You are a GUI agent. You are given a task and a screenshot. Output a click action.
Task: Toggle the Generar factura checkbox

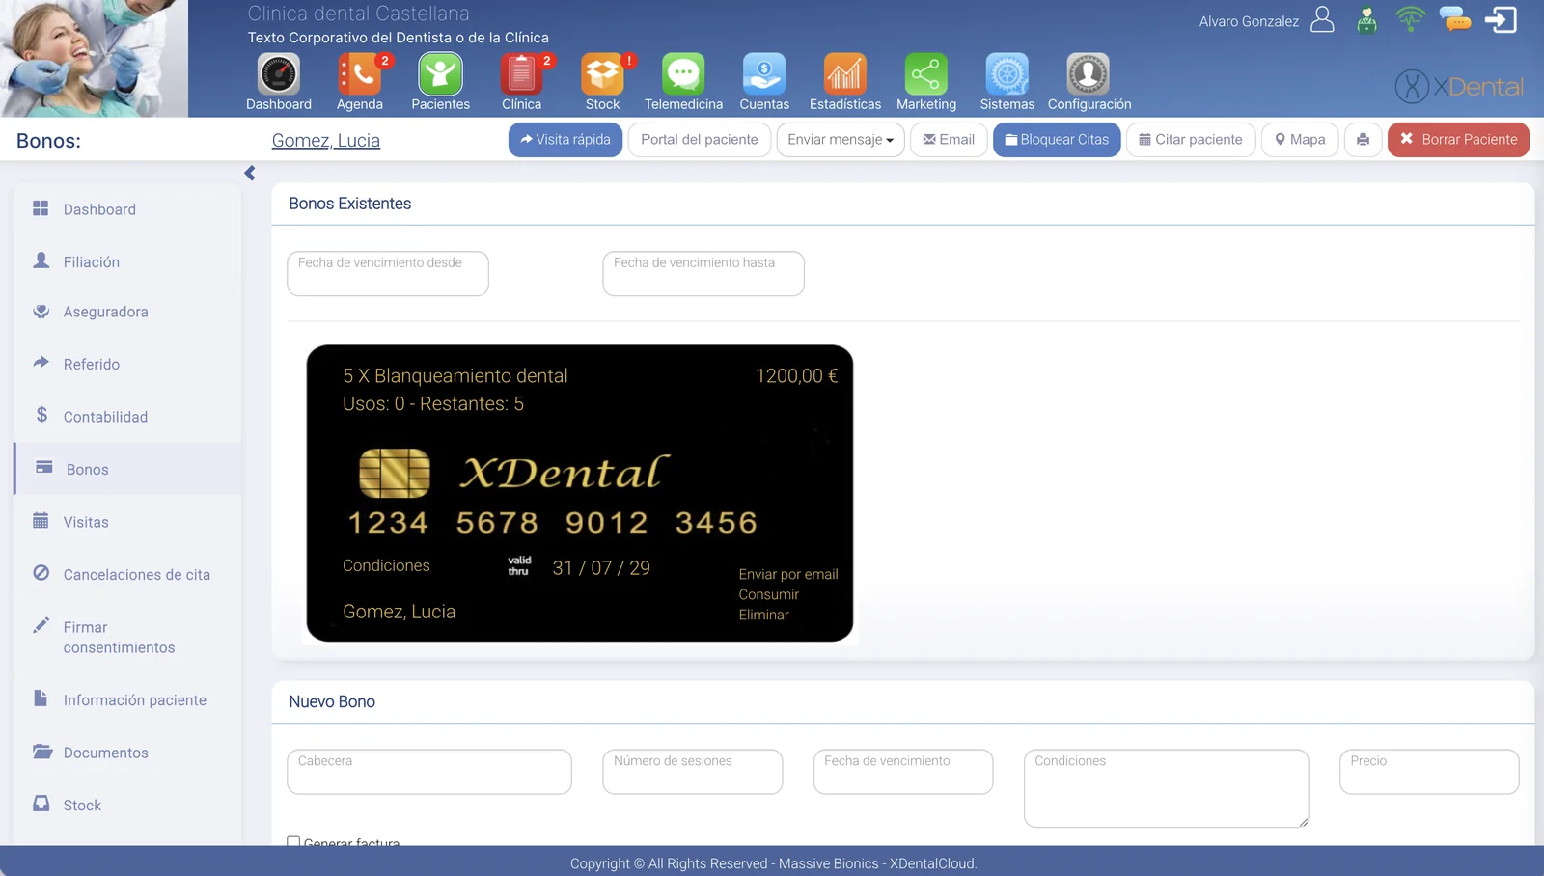click(293, 842)
